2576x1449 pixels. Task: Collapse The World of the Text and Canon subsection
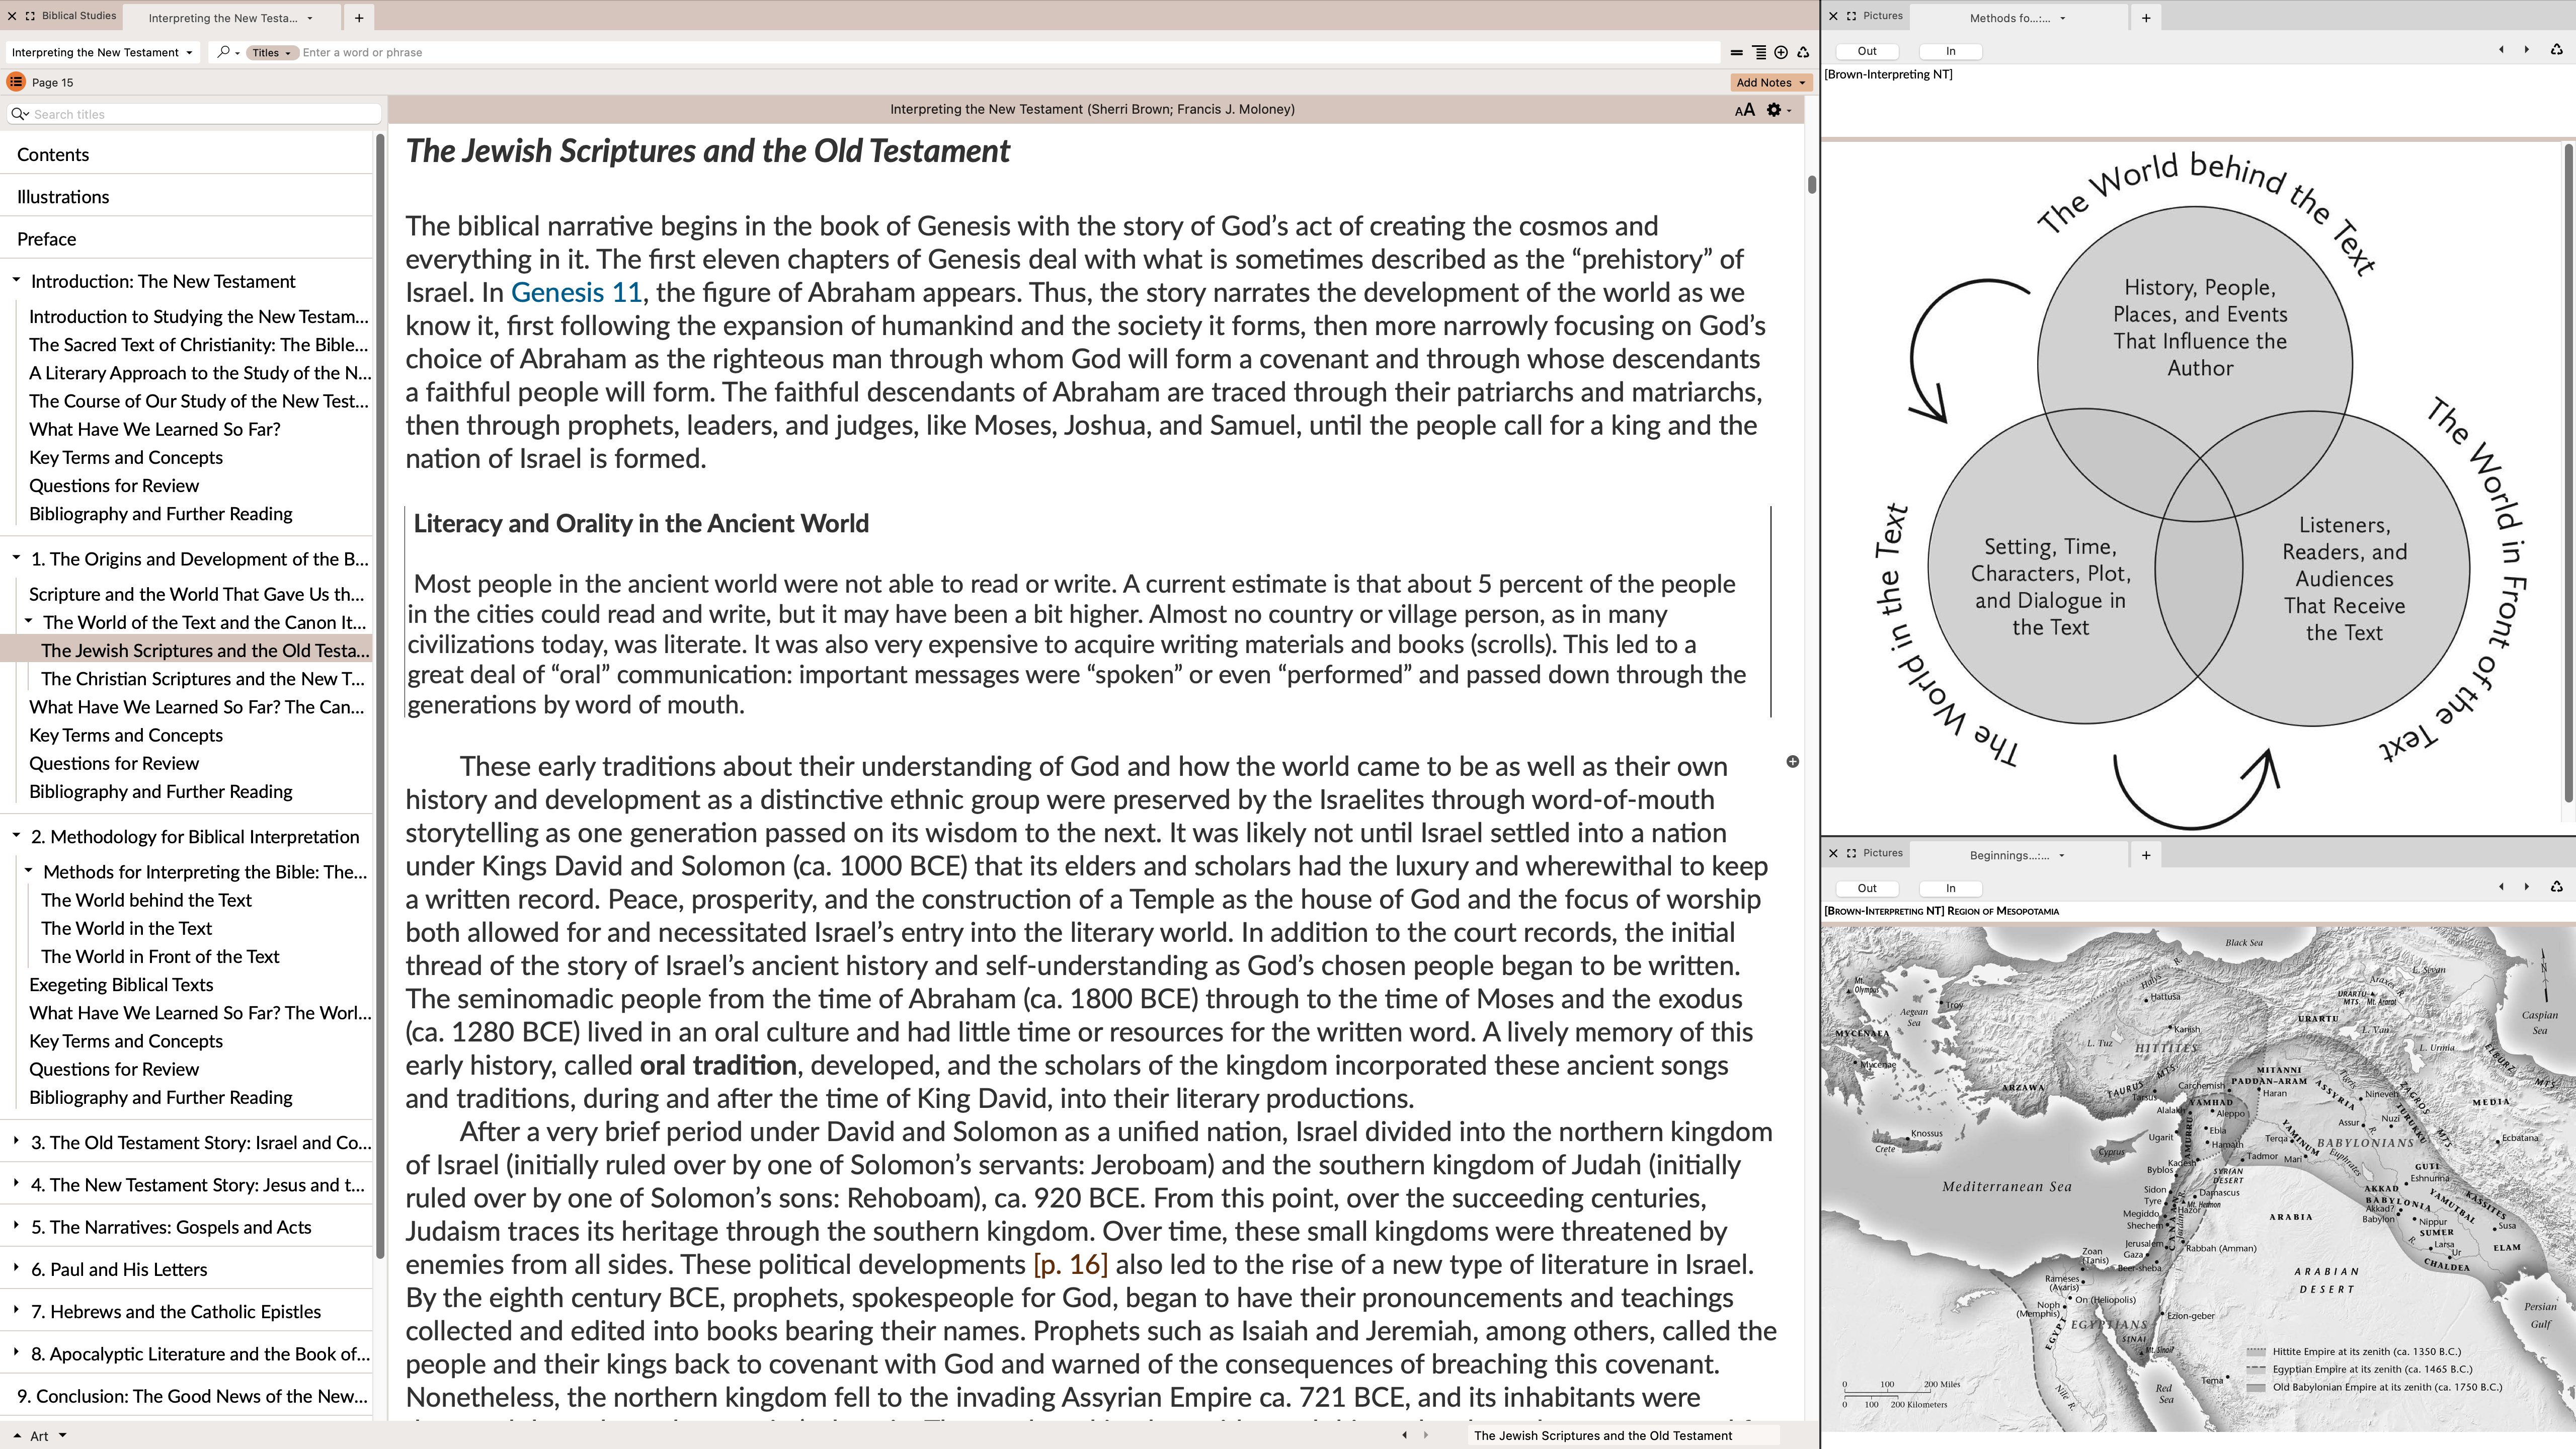pyautogui.click(x=29, y=621)
